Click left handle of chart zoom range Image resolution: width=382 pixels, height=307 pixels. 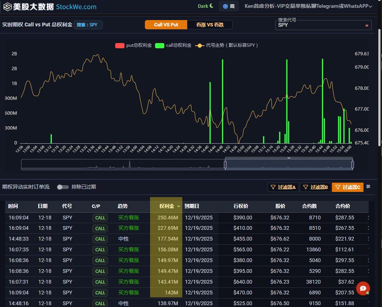[225, 164]
